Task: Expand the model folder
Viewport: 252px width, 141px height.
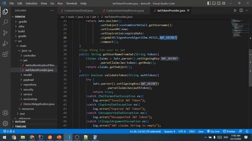Action: click(x=27, y=75)
